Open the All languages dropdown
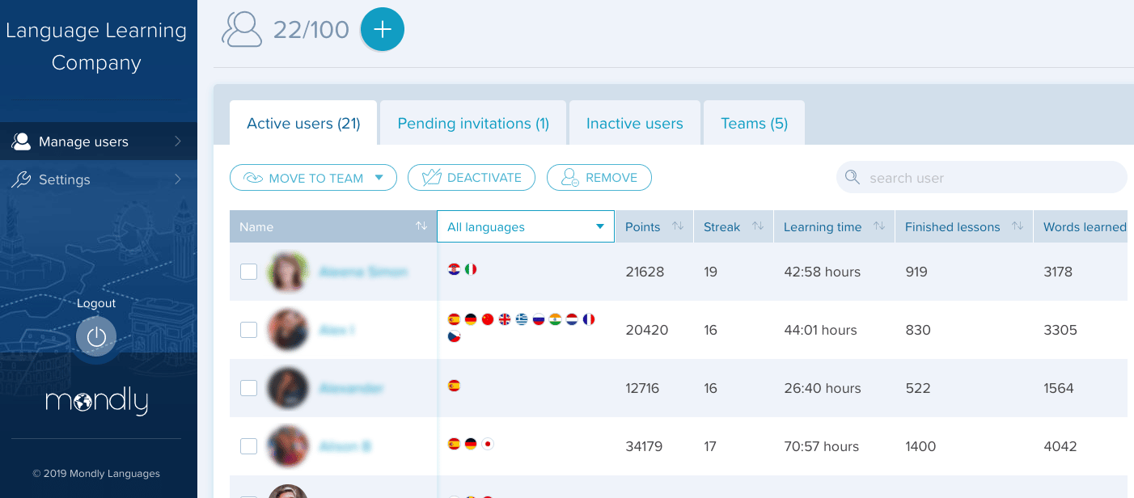Image resolution: width=1134 pixels, height=498 pixels. pos(525,226)
